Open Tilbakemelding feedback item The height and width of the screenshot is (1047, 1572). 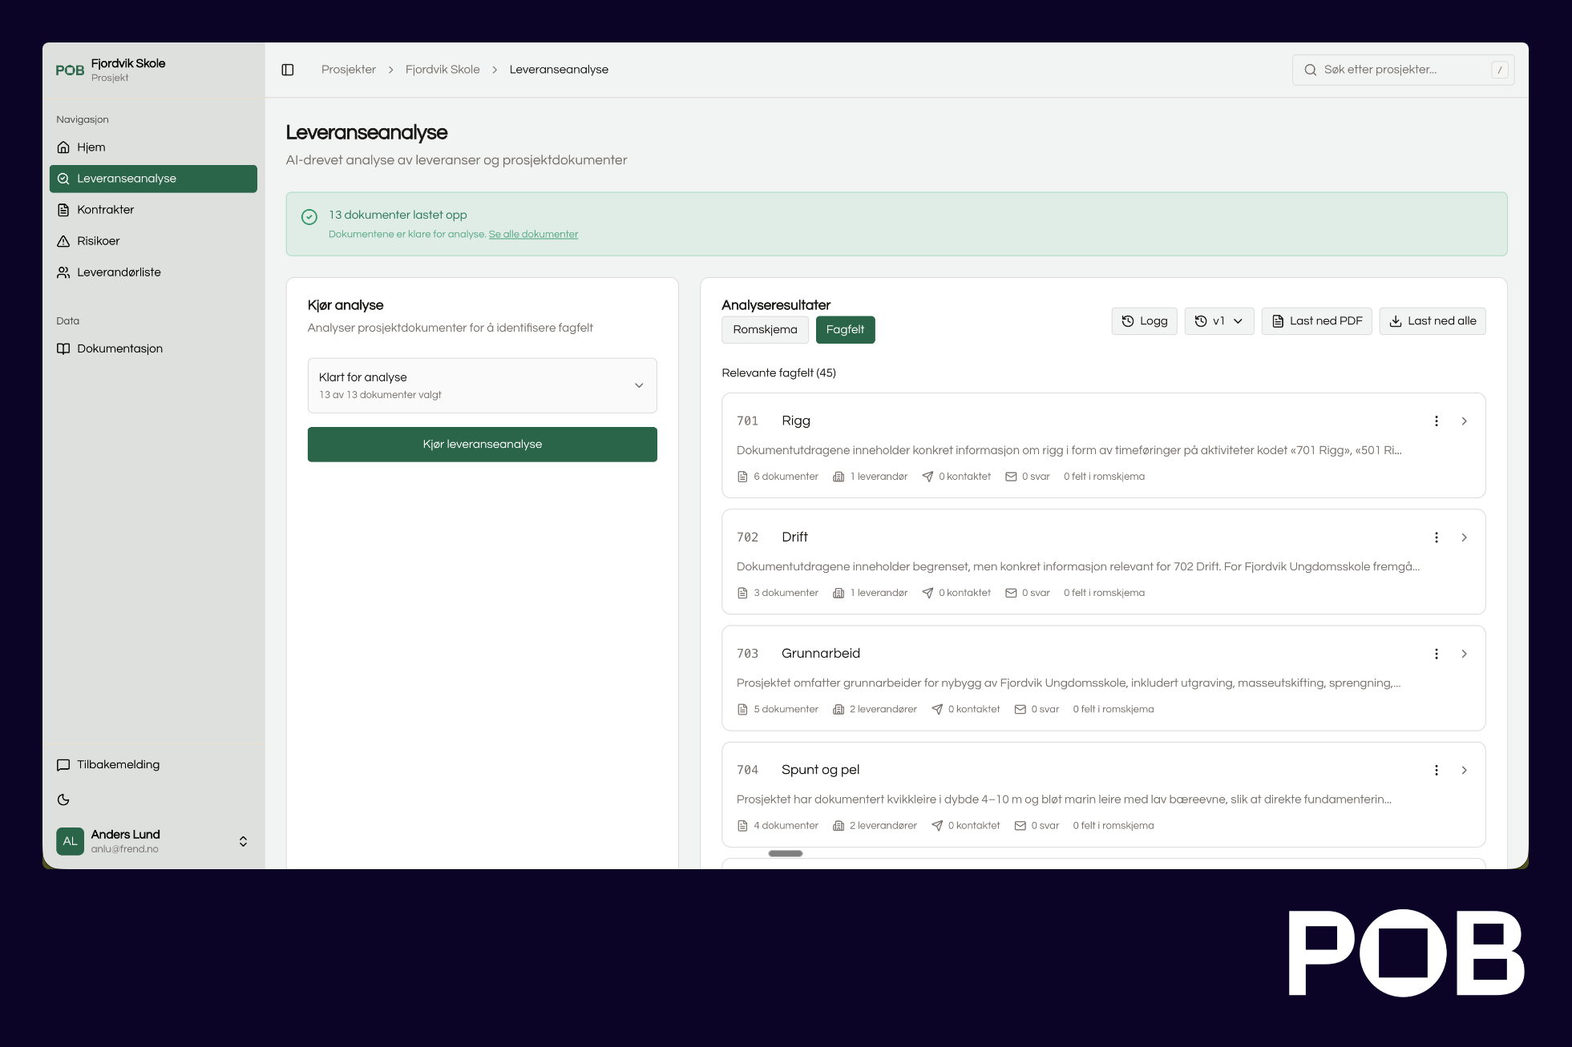(118, 765)
